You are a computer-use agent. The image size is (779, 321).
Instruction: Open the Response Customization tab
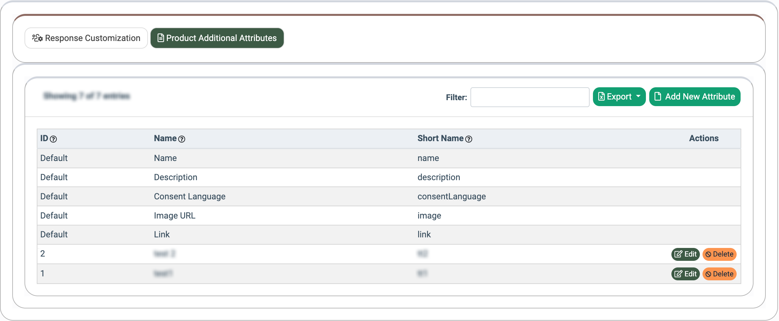coord(86,38)
